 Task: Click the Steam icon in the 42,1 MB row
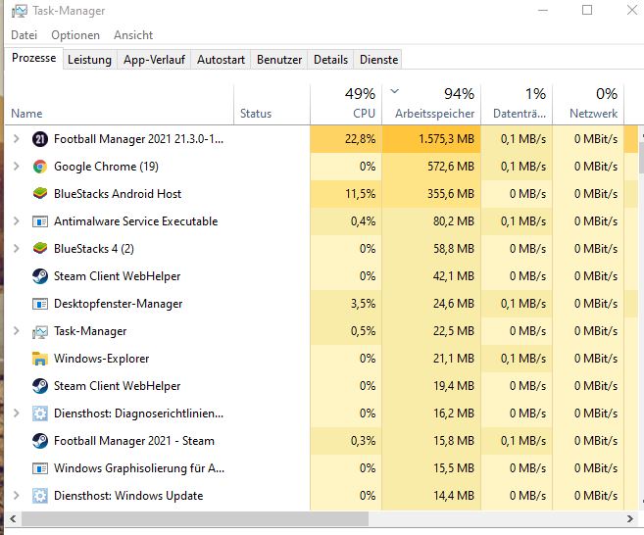pyautogui.click(x=40, y=276)
